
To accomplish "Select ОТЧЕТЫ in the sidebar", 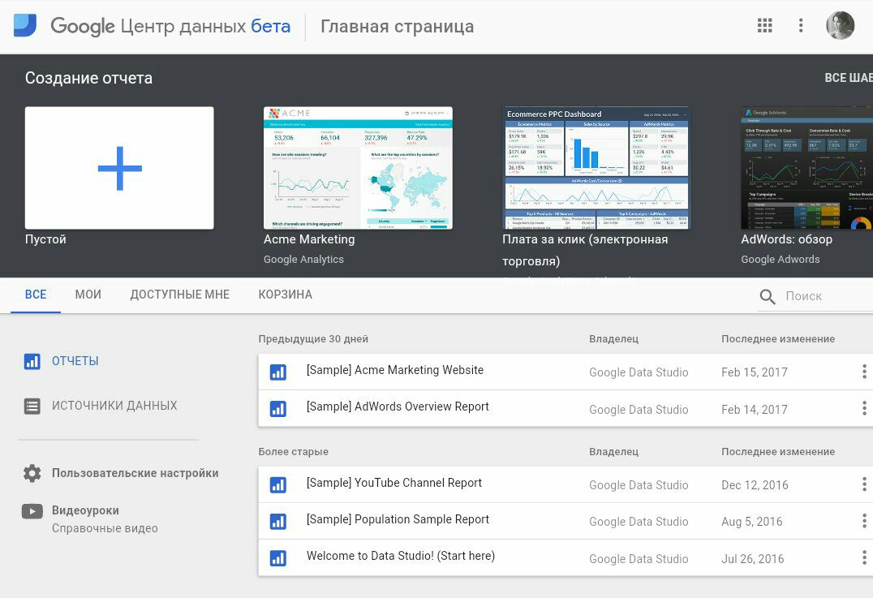I will [x=75, y=361].
